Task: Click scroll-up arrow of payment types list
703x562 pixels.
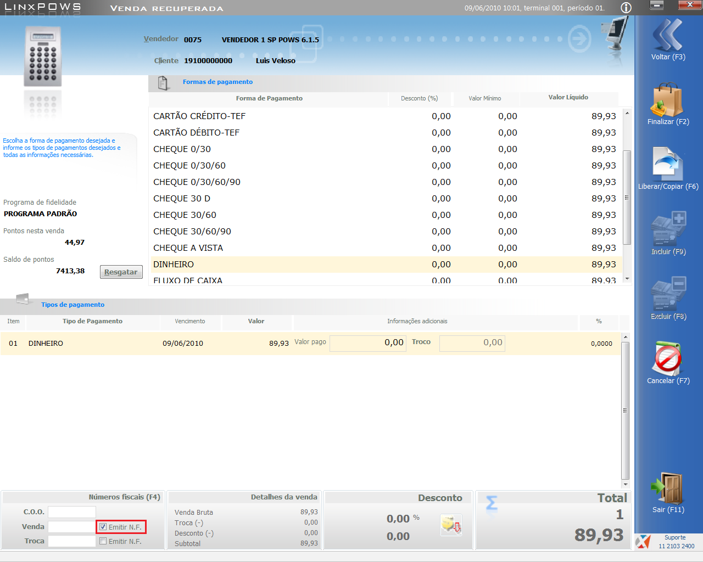Action: (625, 337)
